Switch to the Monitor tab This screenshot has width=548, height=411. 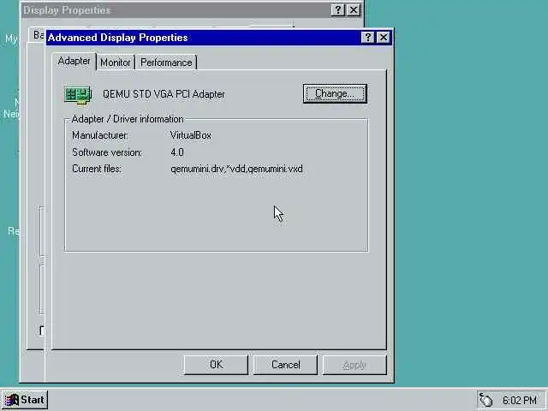[x=116, y=63]
